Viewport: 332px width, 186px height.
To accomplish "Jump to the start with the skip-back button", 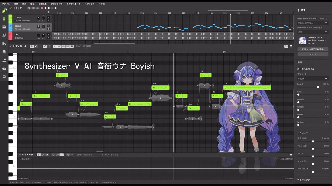I will [53, 8].
